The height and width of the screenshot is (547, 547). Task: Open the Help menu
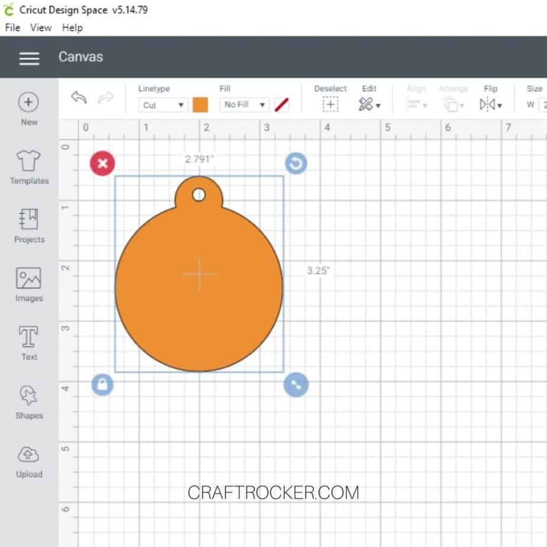[x=73, y=28]
